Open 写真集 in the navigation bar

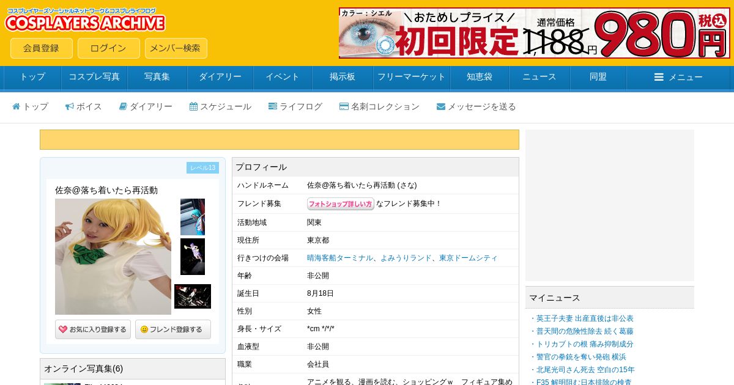pos(157,77)
